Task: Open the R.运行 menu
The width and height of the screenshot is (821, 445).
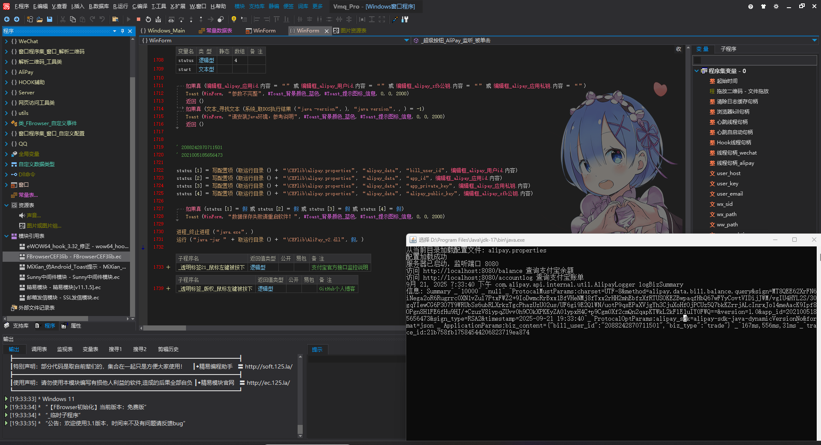Action: [x=121, y=6]
